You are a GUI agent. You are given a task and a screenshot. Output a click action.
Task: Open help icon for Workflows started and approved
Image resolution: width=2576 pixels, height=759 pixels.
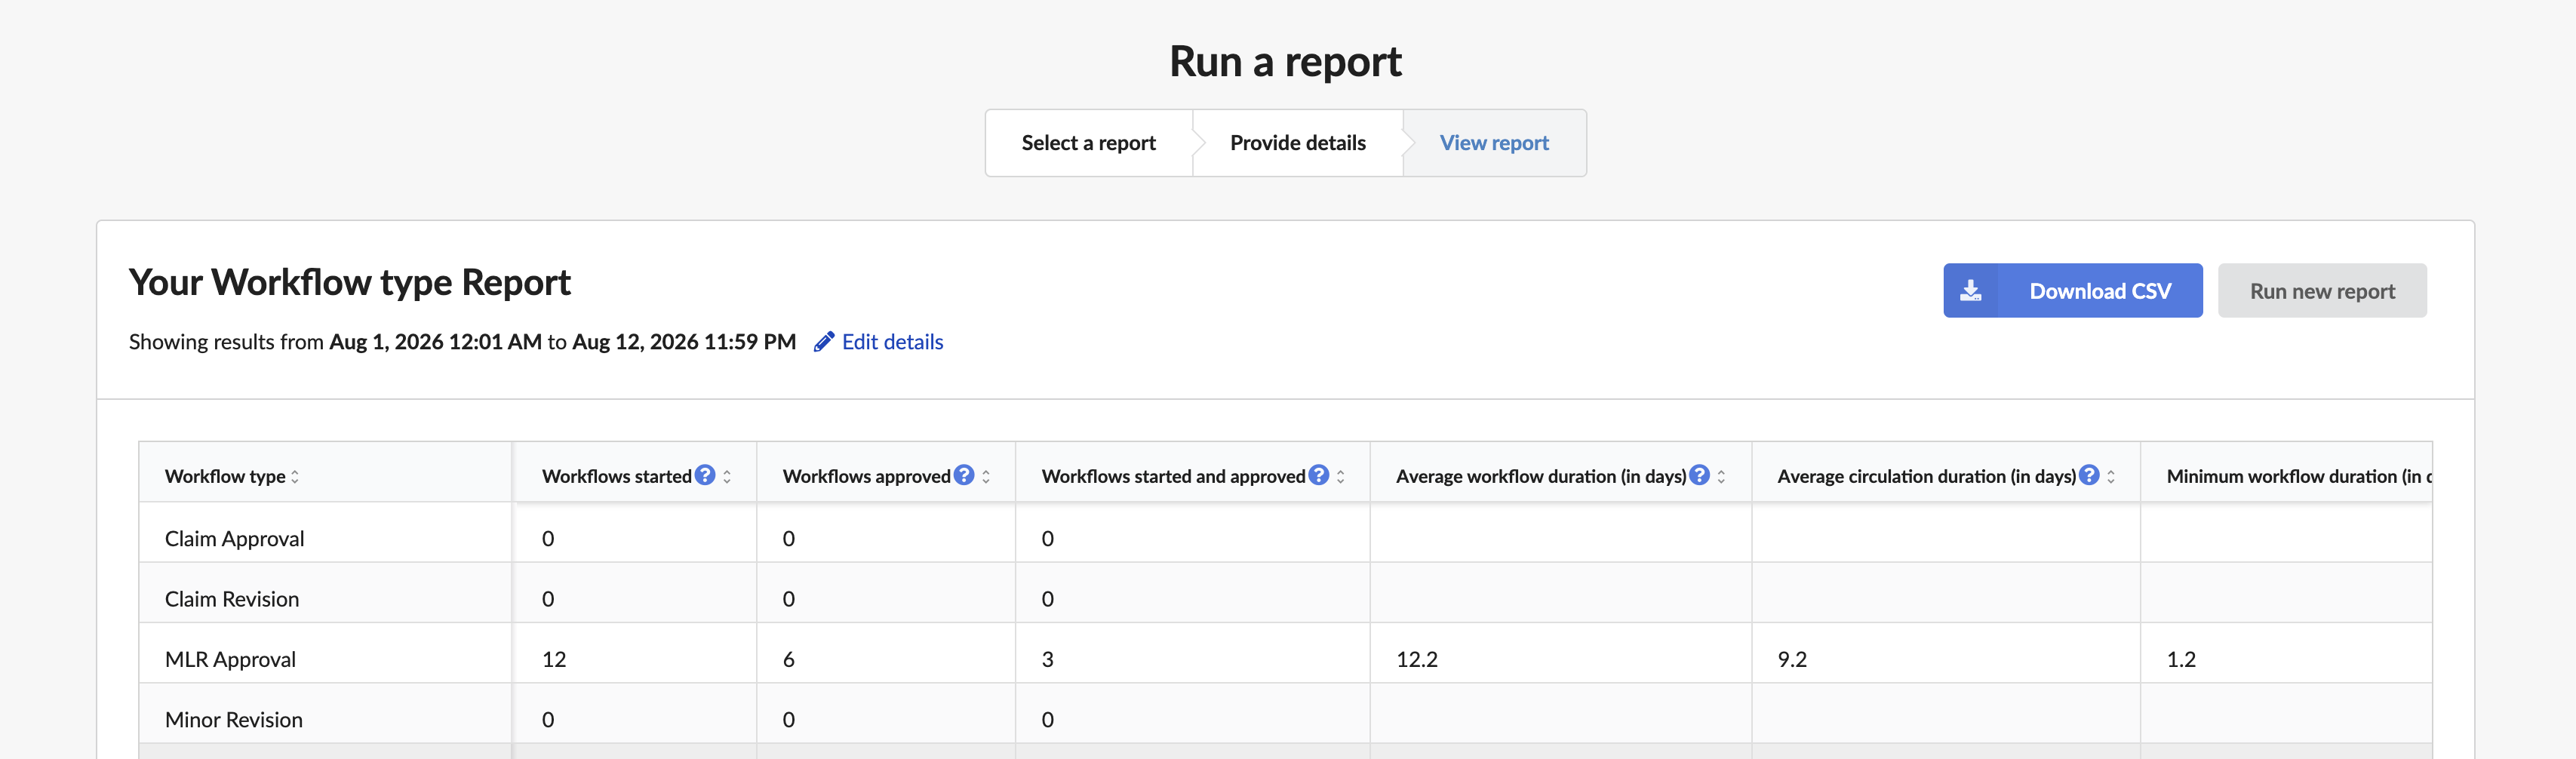click(x=1319, y=475)
